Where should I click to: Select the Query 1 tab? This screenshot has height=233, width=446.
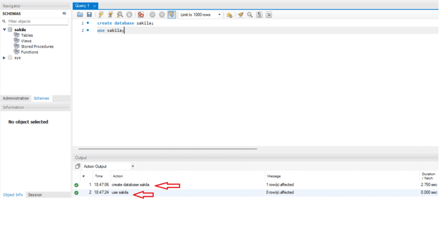click(82, 6)
